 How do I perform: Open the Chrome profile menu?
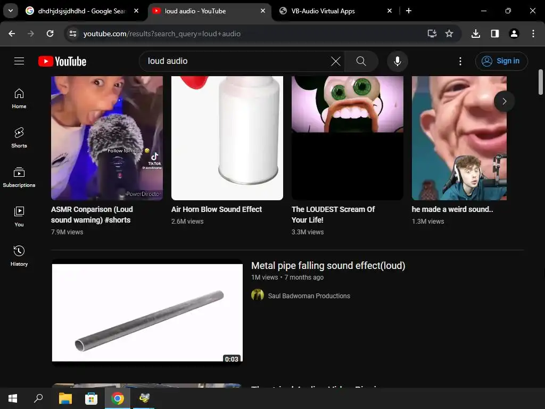(514, 34)
